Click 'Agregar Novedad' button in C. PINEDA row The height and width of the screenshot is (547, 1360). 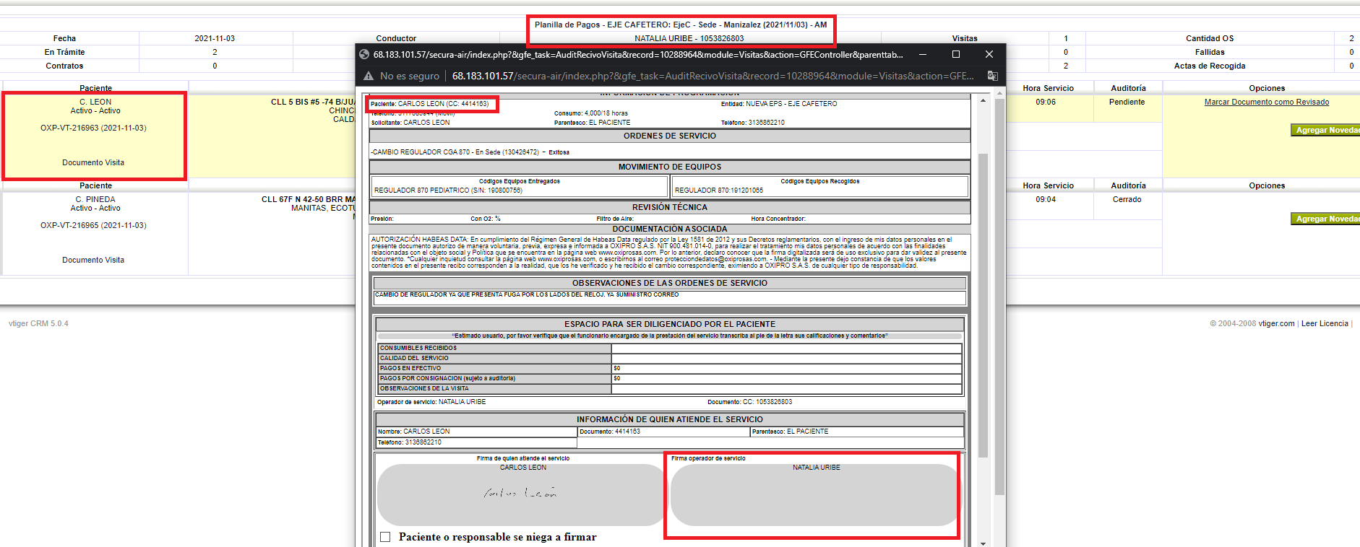1325,219
